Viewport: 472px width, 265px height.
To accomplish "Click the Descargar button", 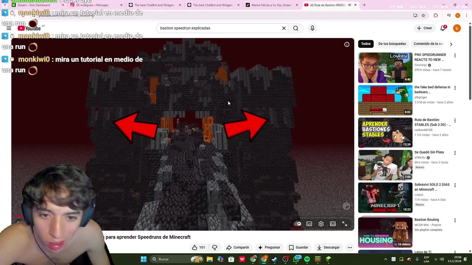I will 328,247.
